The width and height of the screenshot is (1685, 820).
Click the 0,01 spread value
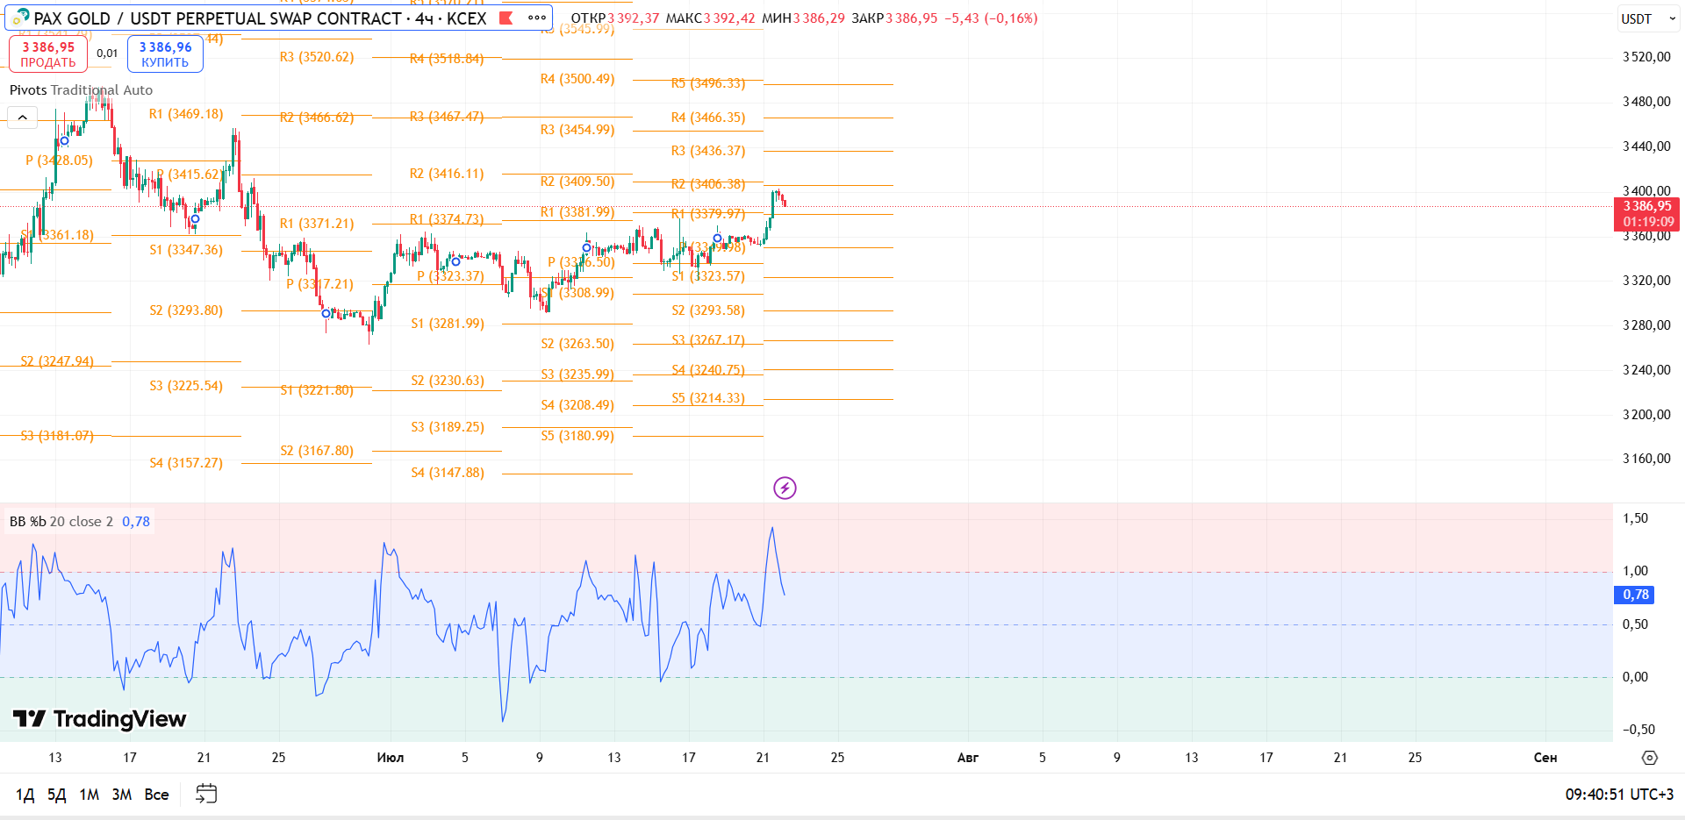(x=107, y=53)
